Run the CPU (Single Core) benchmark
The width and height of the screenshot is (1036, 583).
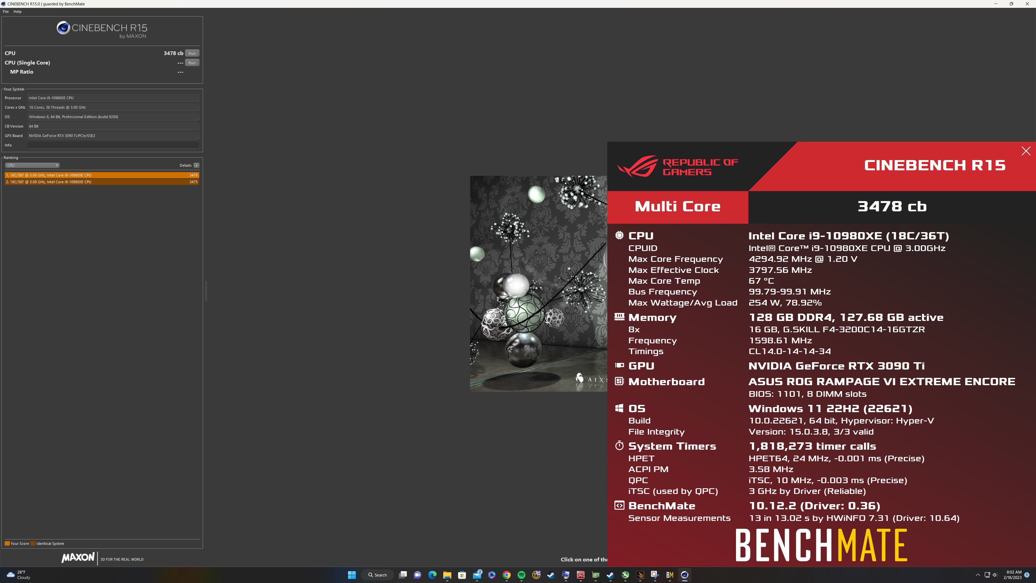[x=192, y=62]
